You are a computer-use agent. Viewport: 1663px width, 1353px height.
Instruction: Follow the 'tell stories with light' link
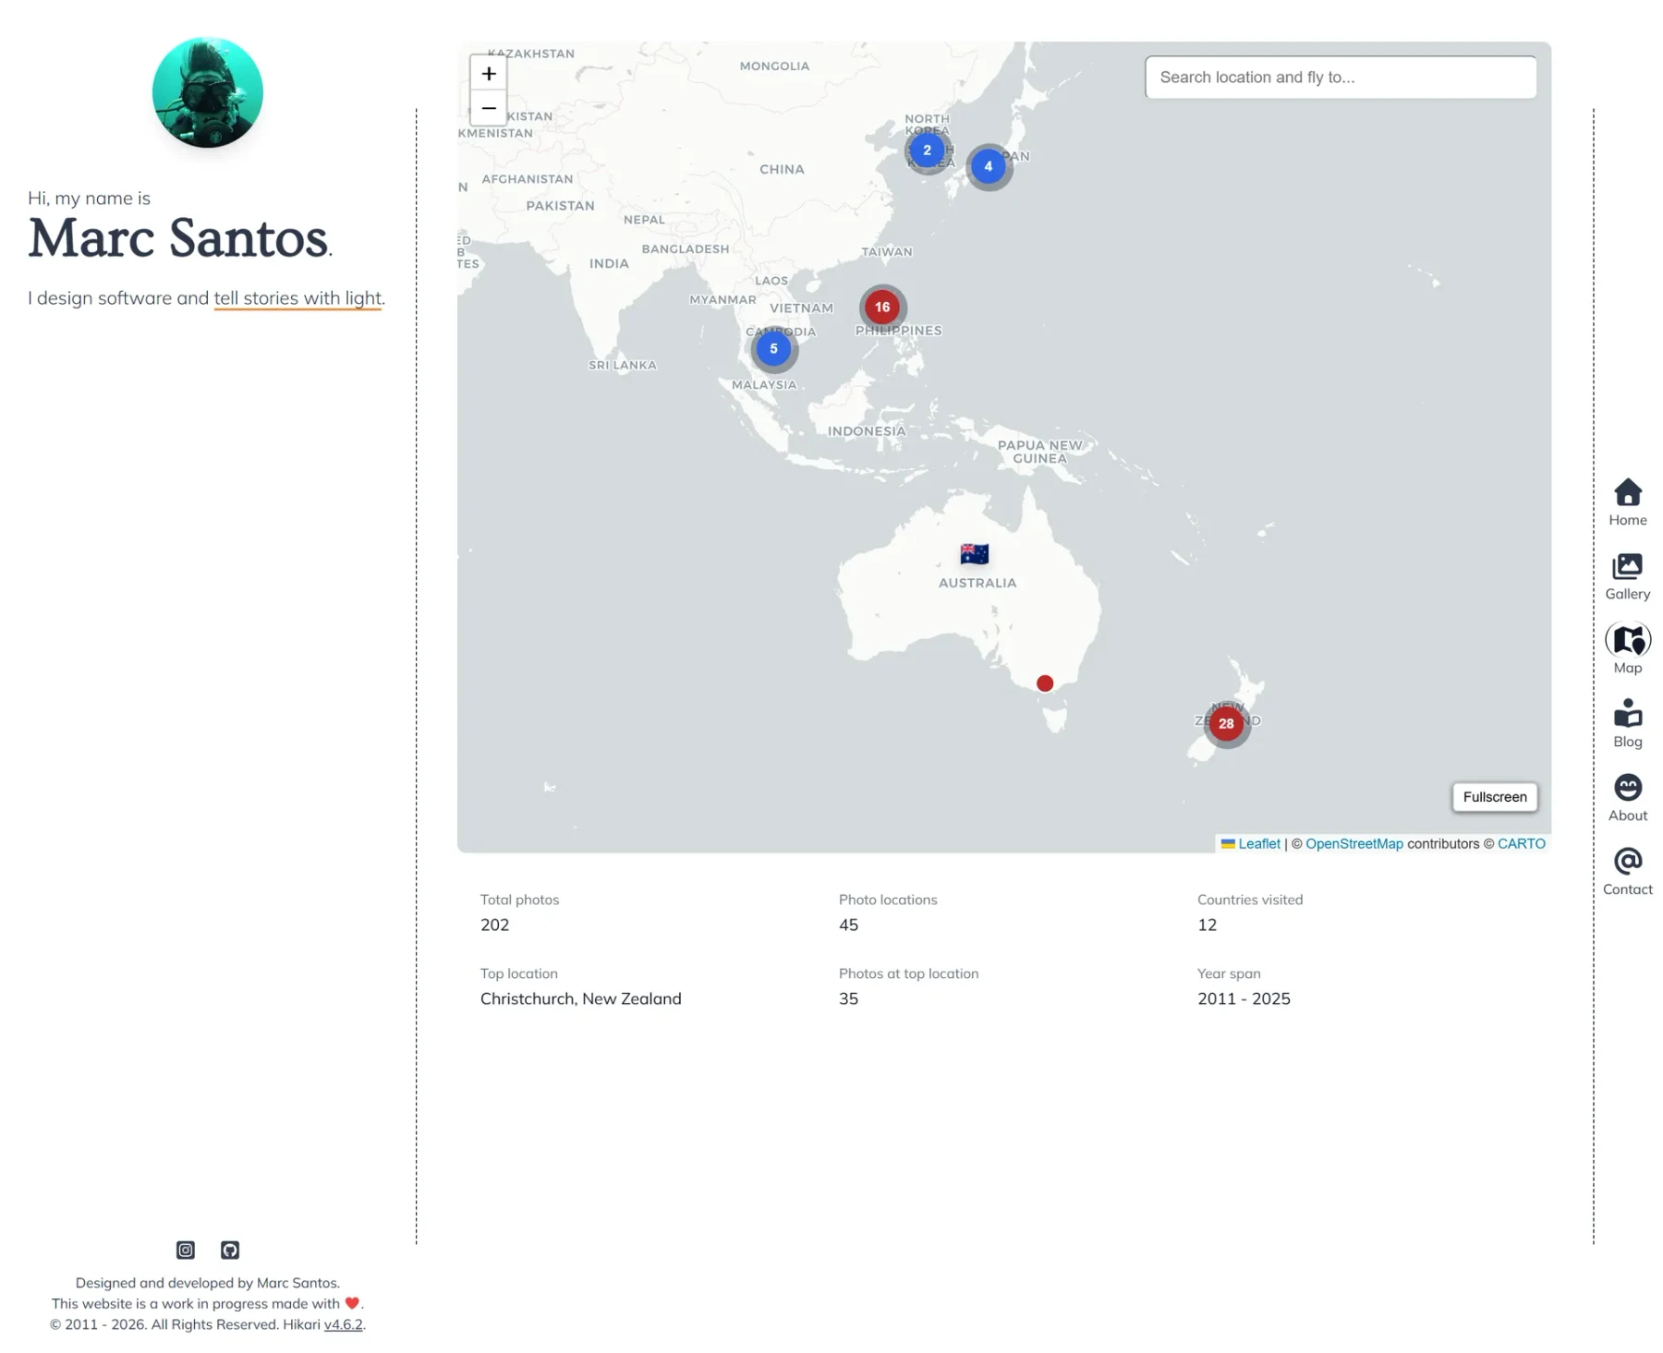(x=297, y=297)
